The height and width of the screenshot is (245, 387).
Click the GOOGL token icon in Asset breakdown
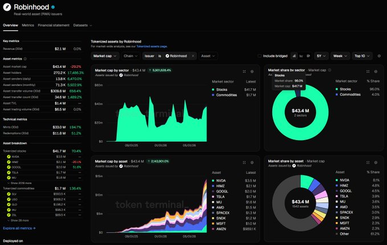(x=9, y=168)
